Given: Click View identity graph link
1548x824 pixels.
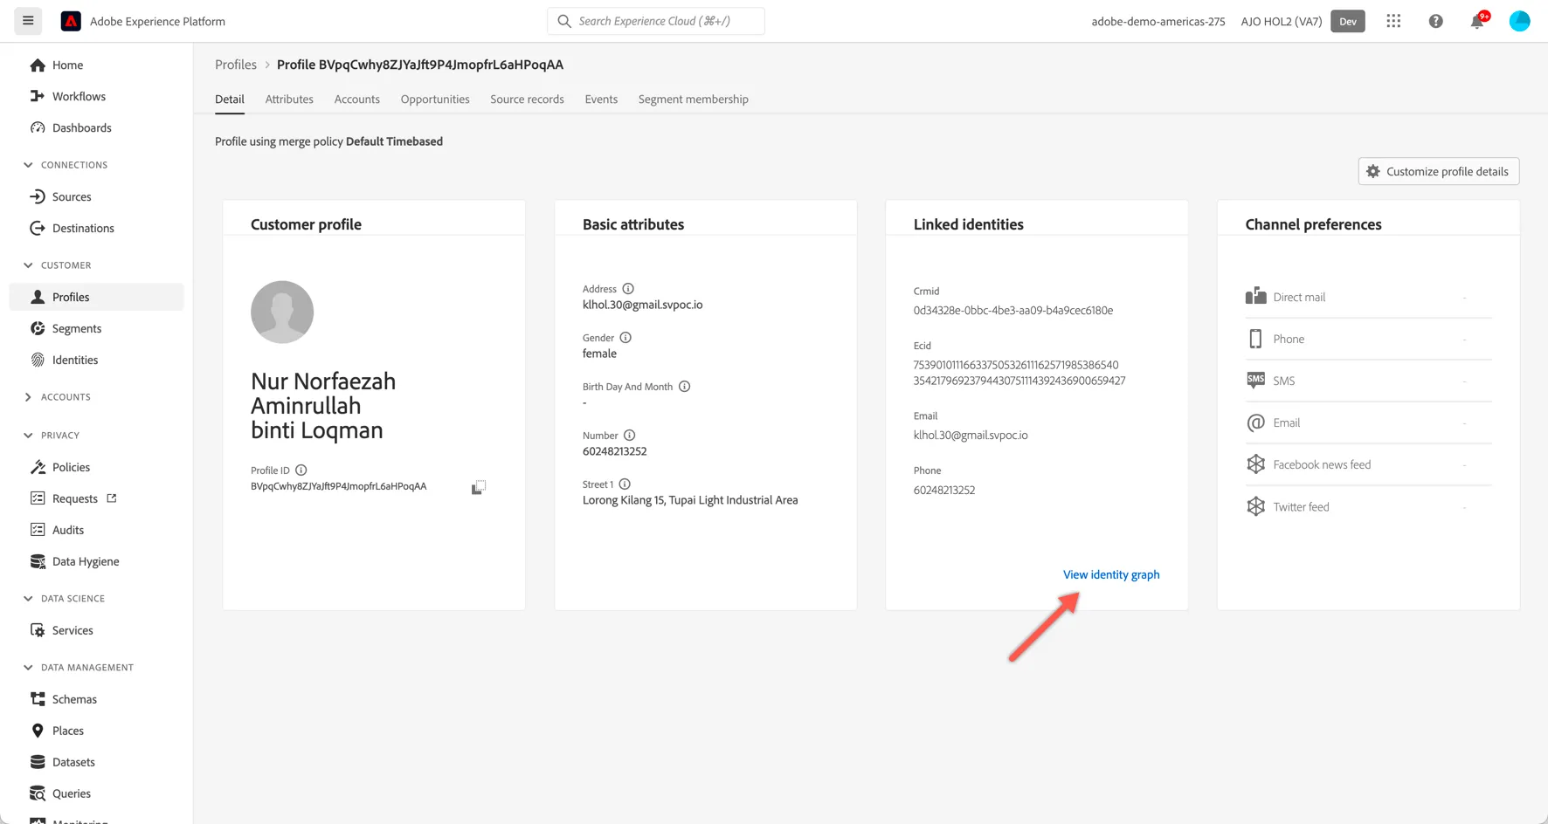Looking at the screenshot, I should tap(1111, 574).
